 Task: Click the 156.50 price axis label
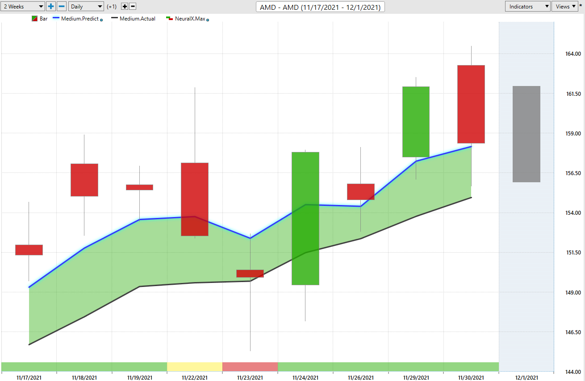(573, 173)
